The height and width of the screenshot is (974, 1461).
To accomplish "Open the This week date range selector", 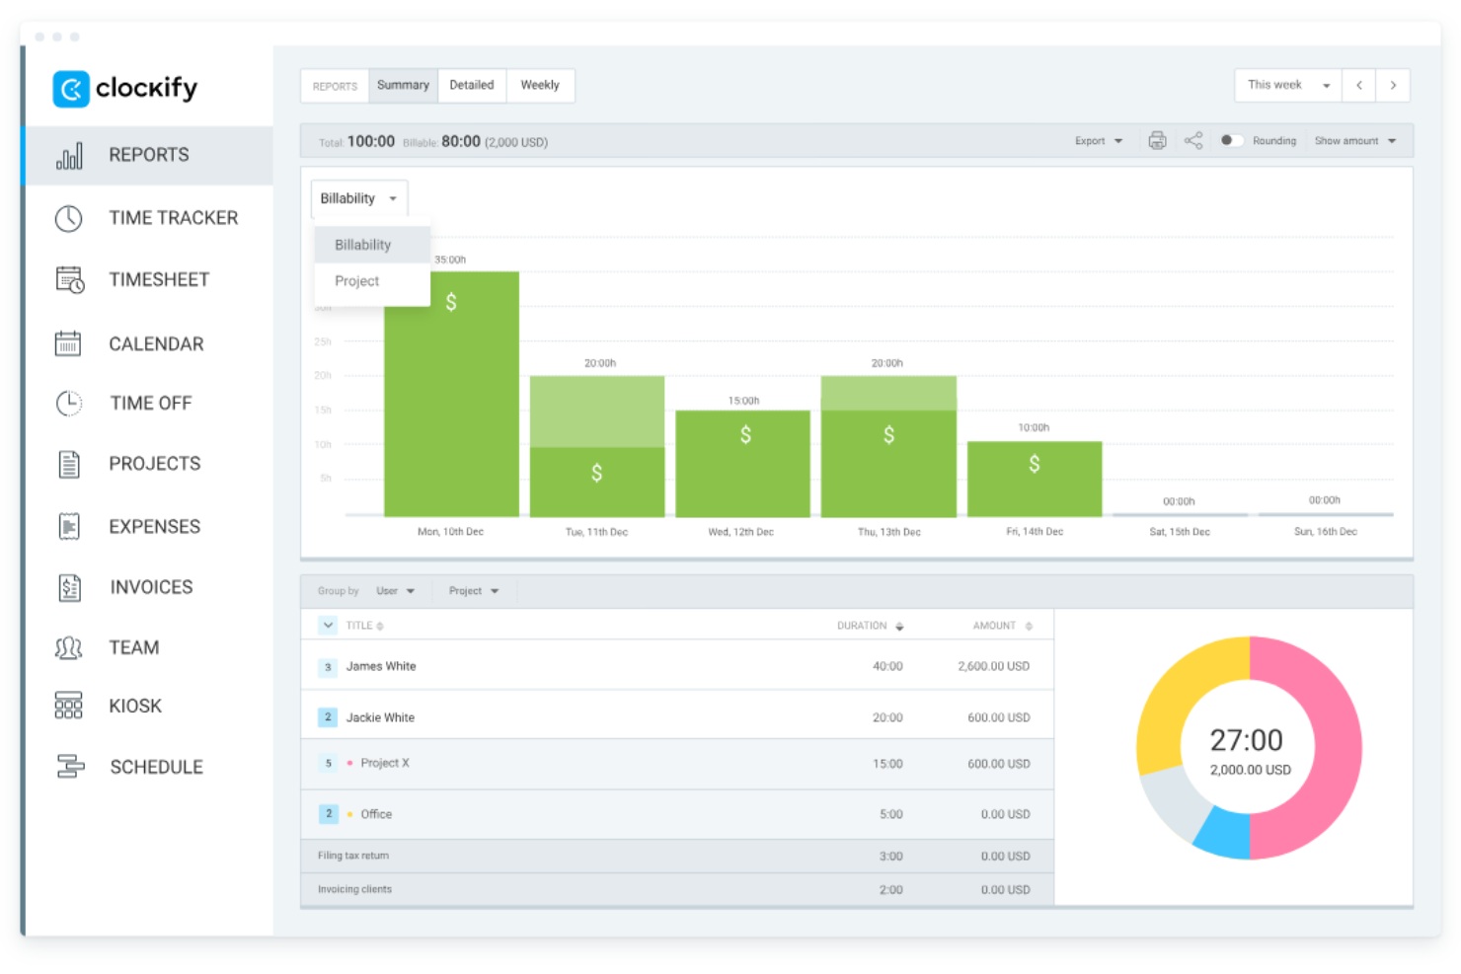I will (1285, 85).
